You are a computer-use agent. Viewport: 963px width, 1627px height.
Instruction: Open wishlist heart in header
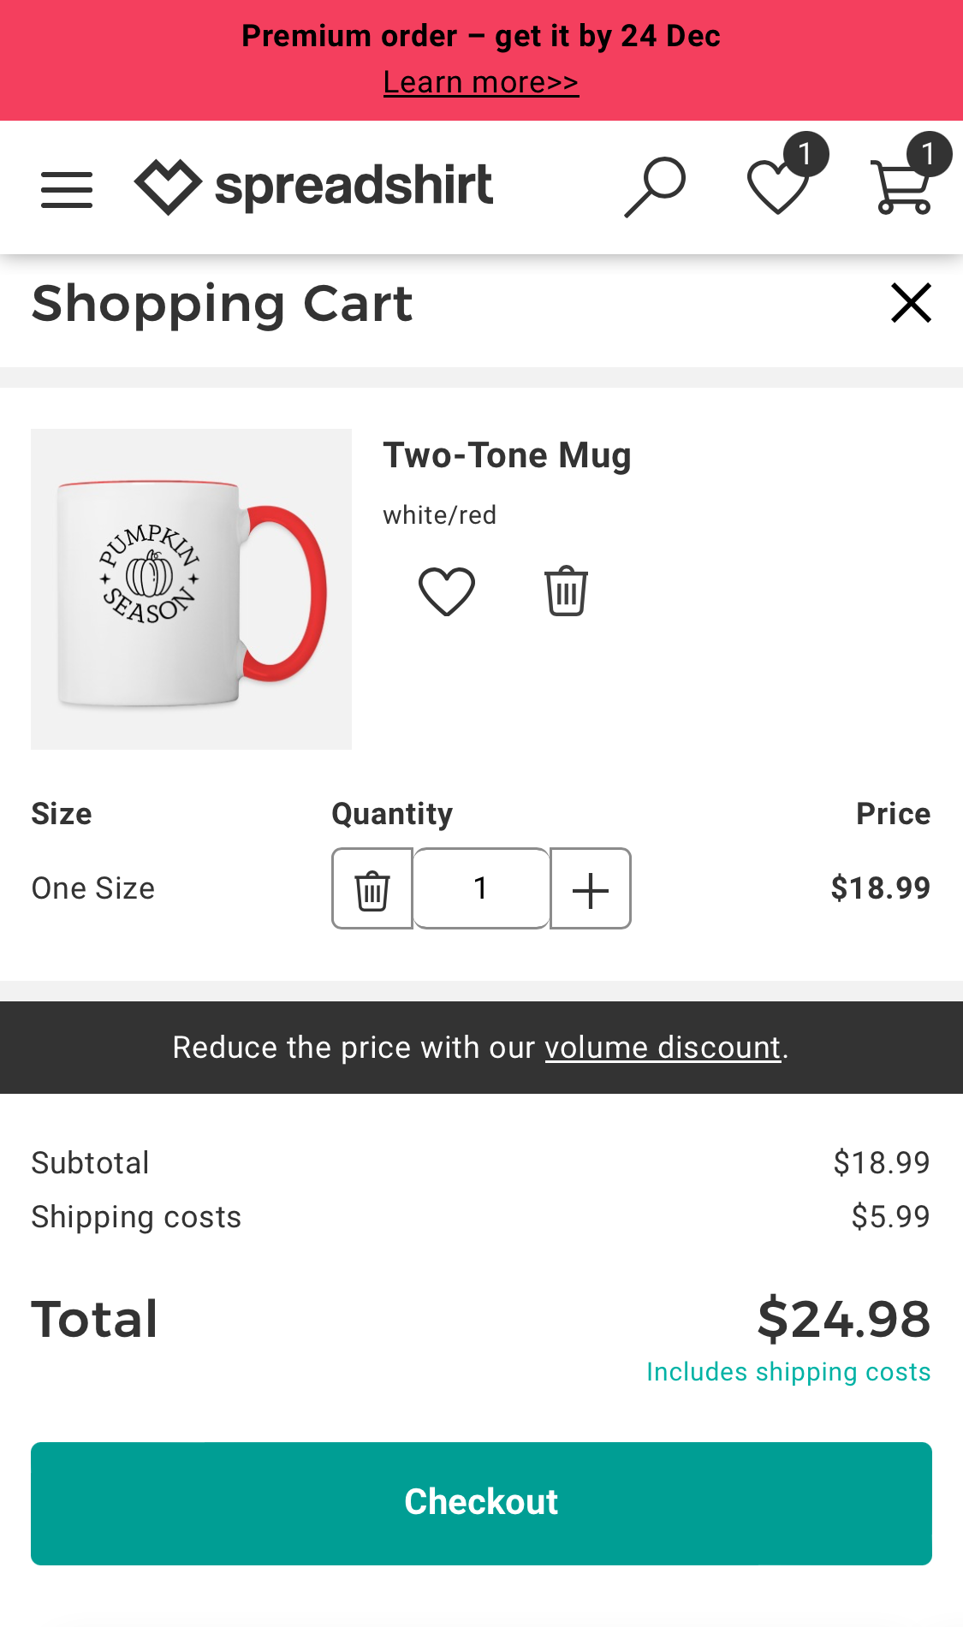(777, 187)
